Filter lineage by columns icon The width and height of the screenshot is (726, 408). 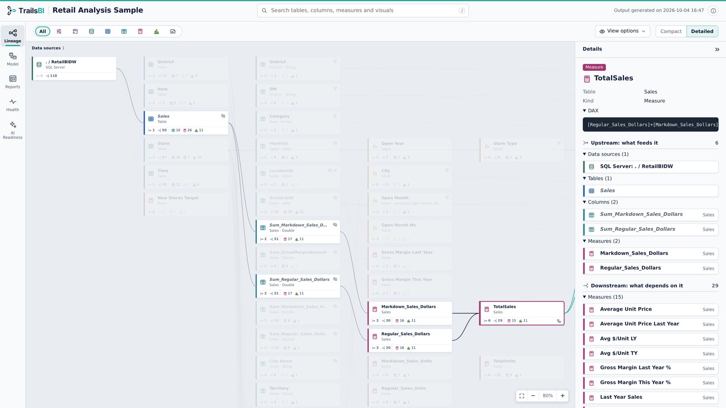124,31
